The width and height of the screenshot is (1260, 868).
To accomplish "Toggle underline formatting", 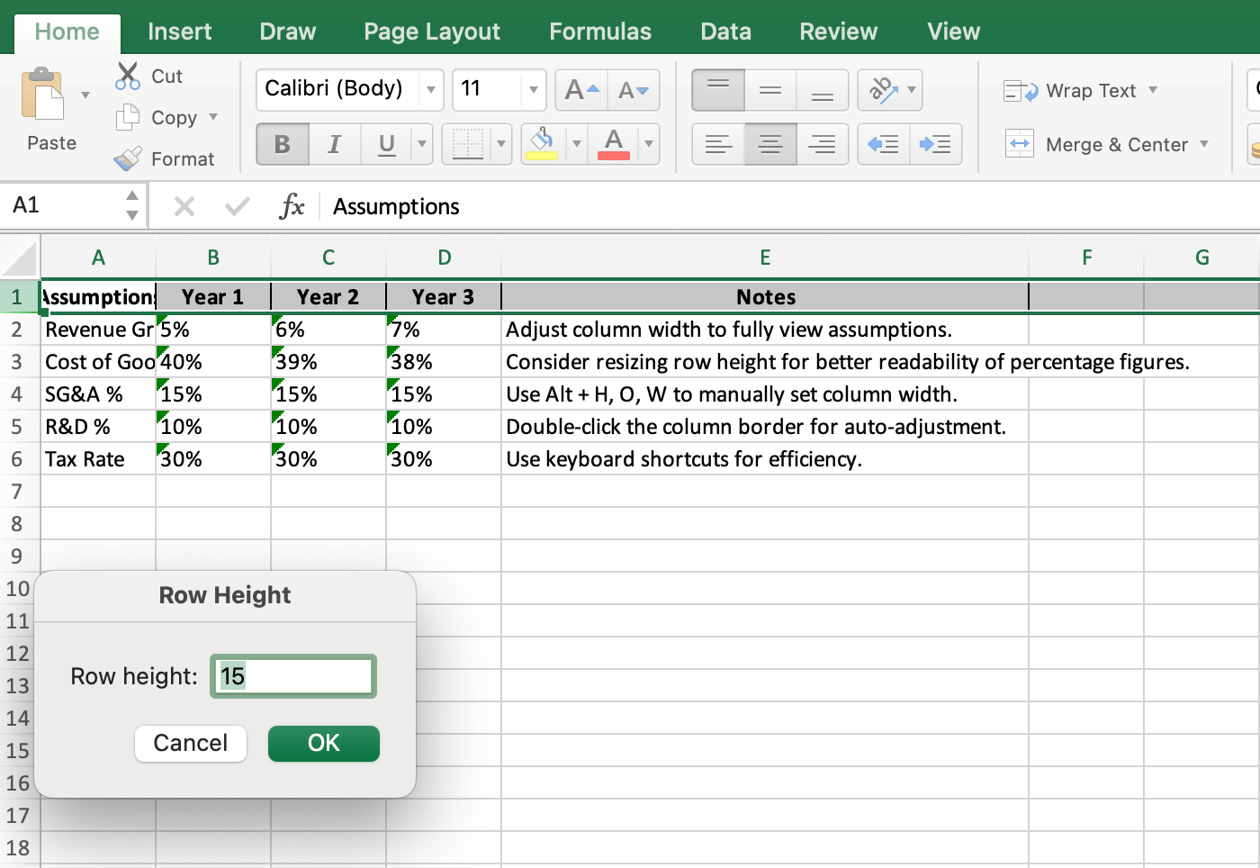I will click(x=385, y=144).
